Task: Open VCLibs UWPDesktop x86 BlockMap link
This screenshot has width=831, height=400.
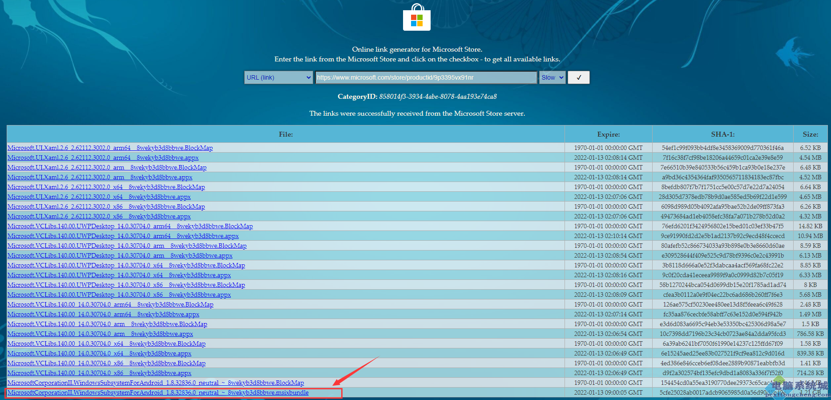Action: [x=126, y=285]
